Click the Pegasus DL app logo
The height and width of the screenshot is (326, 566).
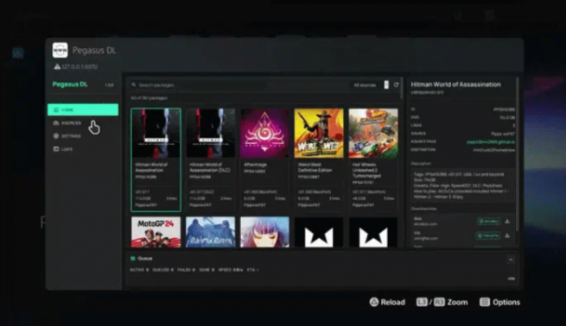pos(60,50)
